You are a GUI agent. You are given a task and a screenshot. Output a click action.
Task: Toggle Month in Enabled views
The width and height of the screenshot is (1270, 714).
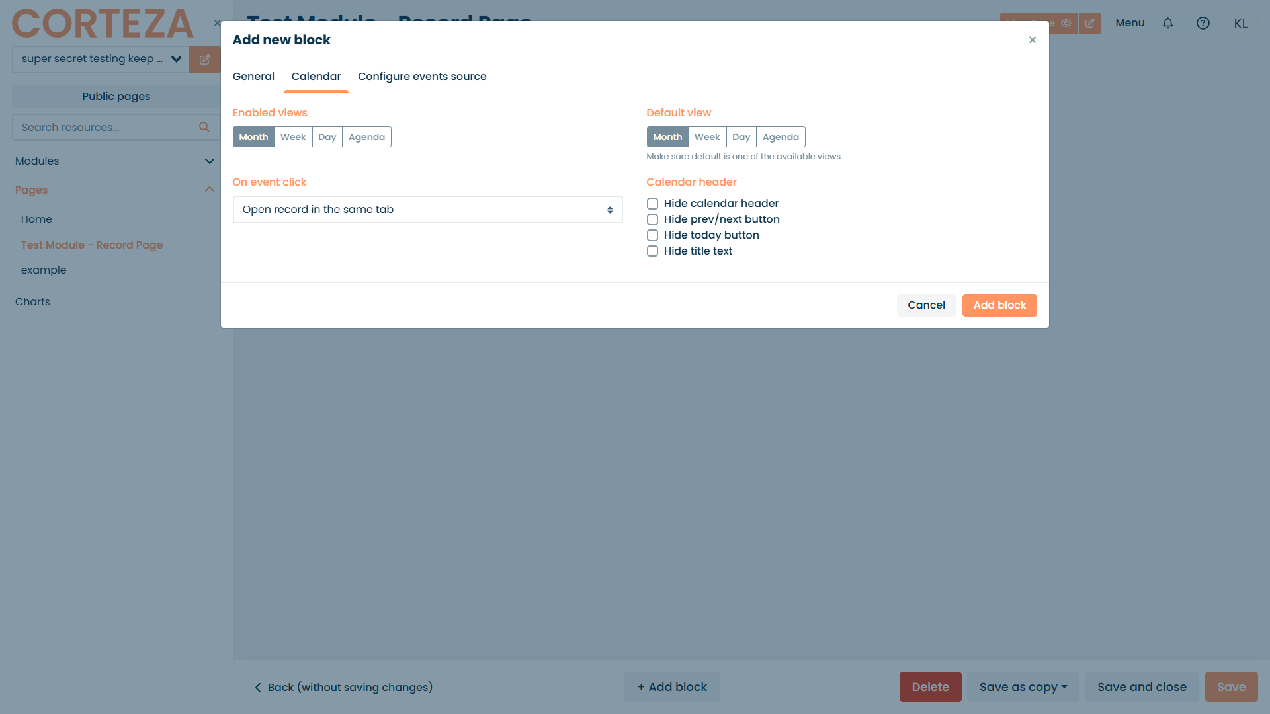(x=253, y=137)
